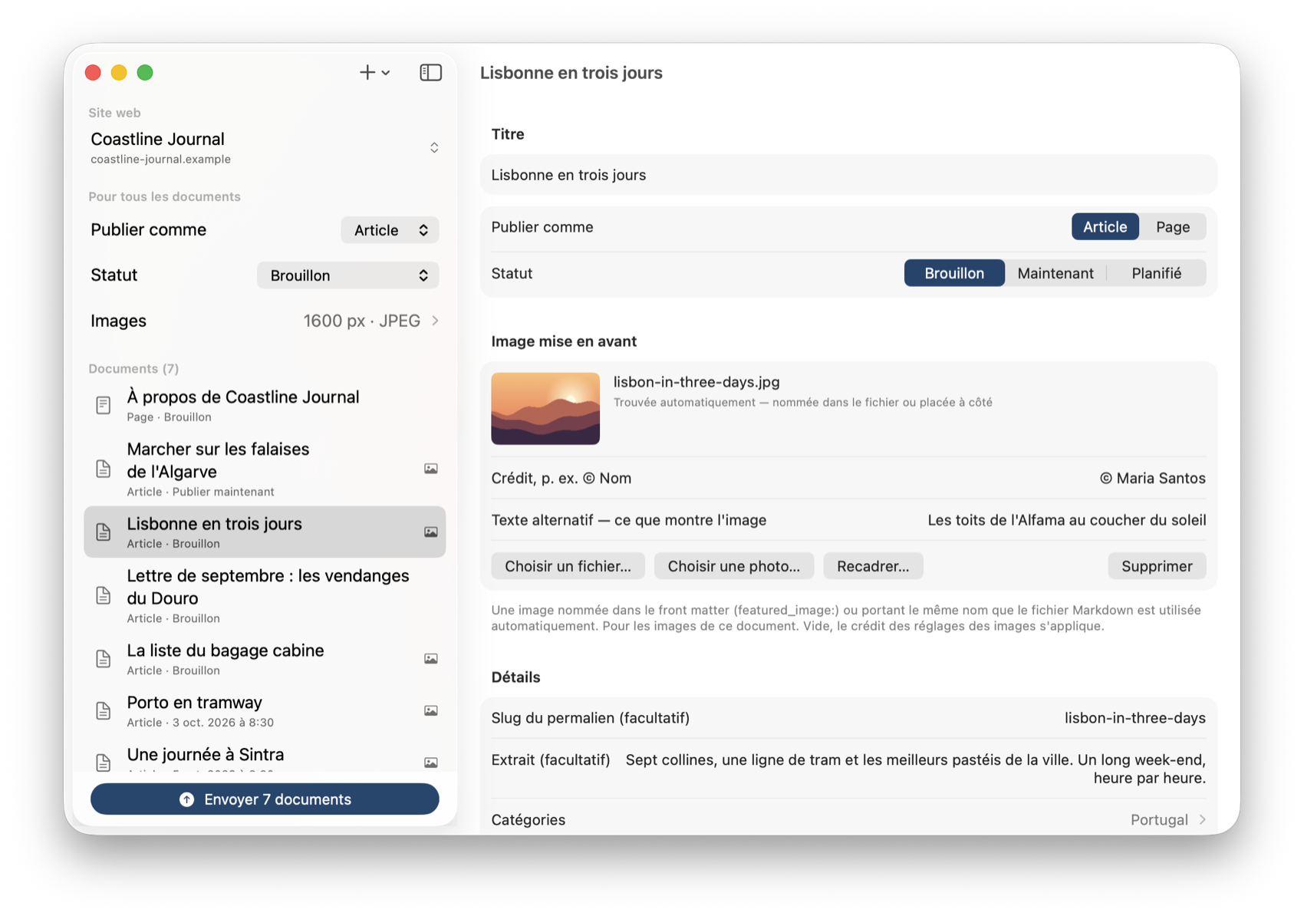Screen dimensions: 1304x919
Task: Click Choisir une photo… button
Action: pyautogui.click(x=733, y=566)
